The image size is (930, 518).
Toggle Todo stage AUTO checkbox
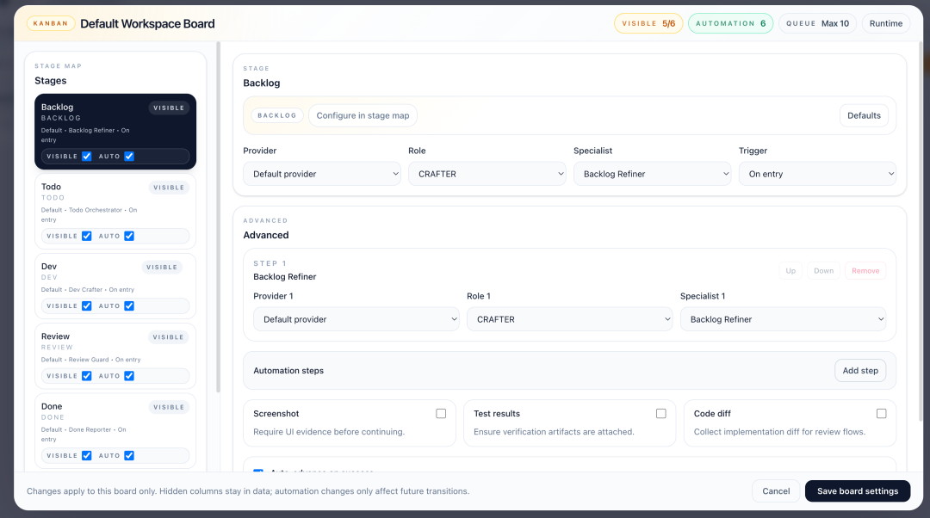coord(129,236)
